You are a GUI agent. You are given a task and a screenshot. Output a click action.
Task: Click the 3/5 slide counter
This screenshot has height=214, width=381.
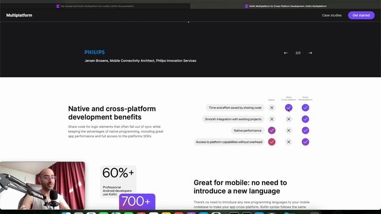pos(298,53)
